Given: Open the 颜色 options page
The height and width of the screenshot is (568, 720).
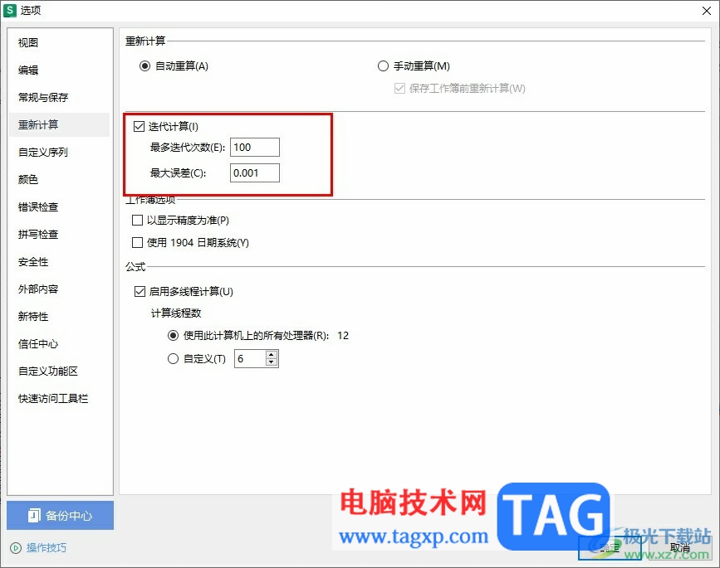Looking at the screenshot, I should click(28, 179).
